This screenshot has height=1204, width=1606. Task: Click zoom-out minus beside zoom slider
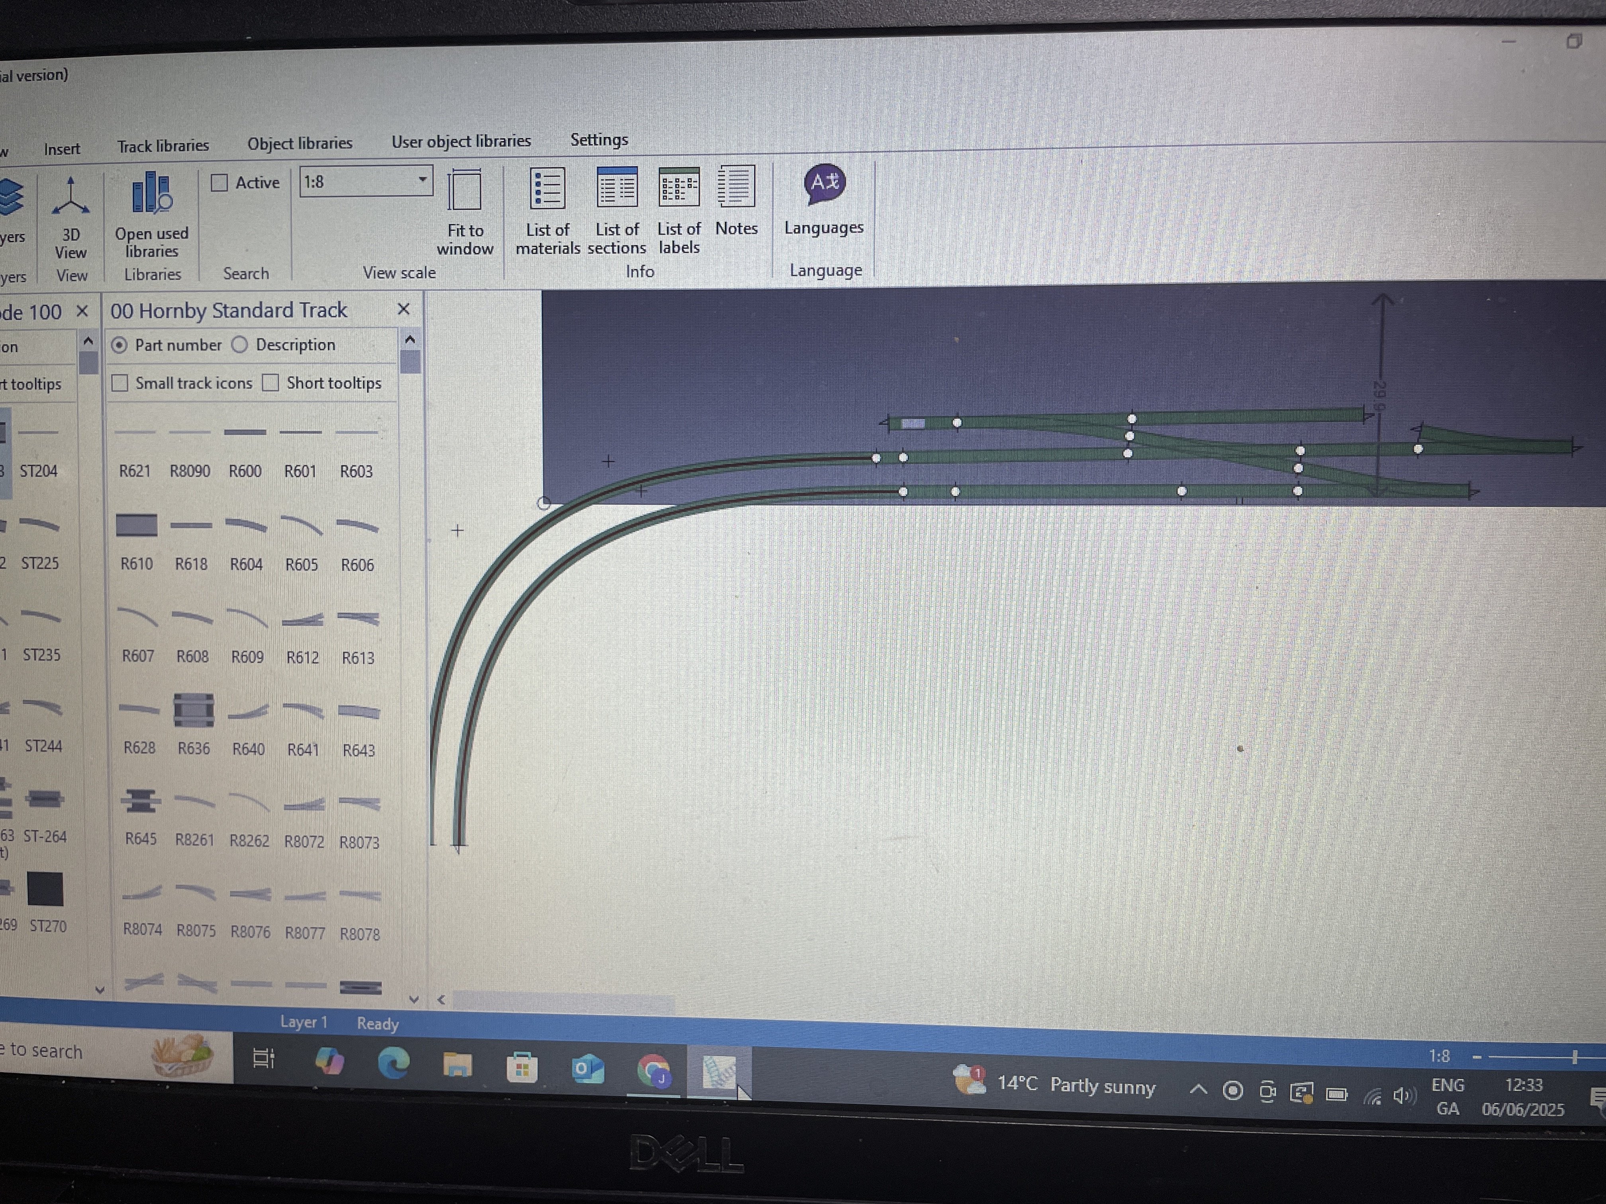click(1477, 1057)
